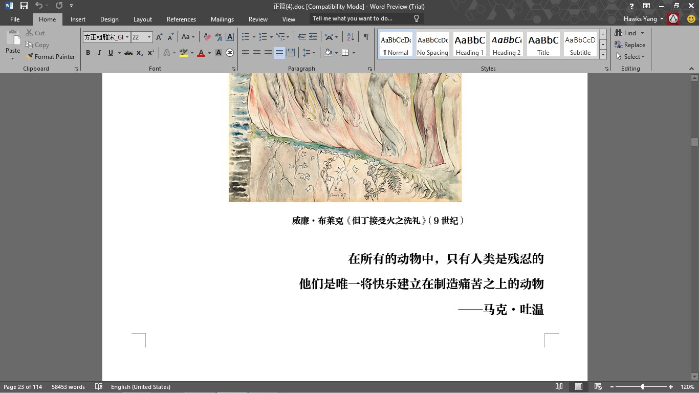The width and height of the screenshot is (699, 393).
Task: Click the Character Border icon
Action: 230,37
